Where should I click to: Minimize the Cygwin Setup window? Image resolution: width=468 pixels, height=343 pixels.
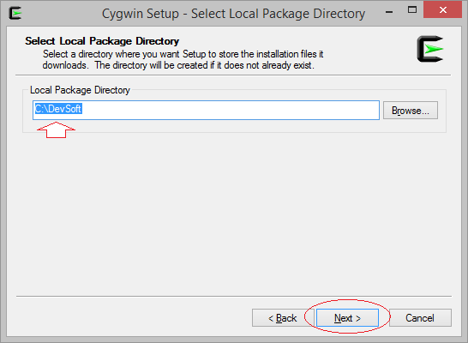[389, 12]
